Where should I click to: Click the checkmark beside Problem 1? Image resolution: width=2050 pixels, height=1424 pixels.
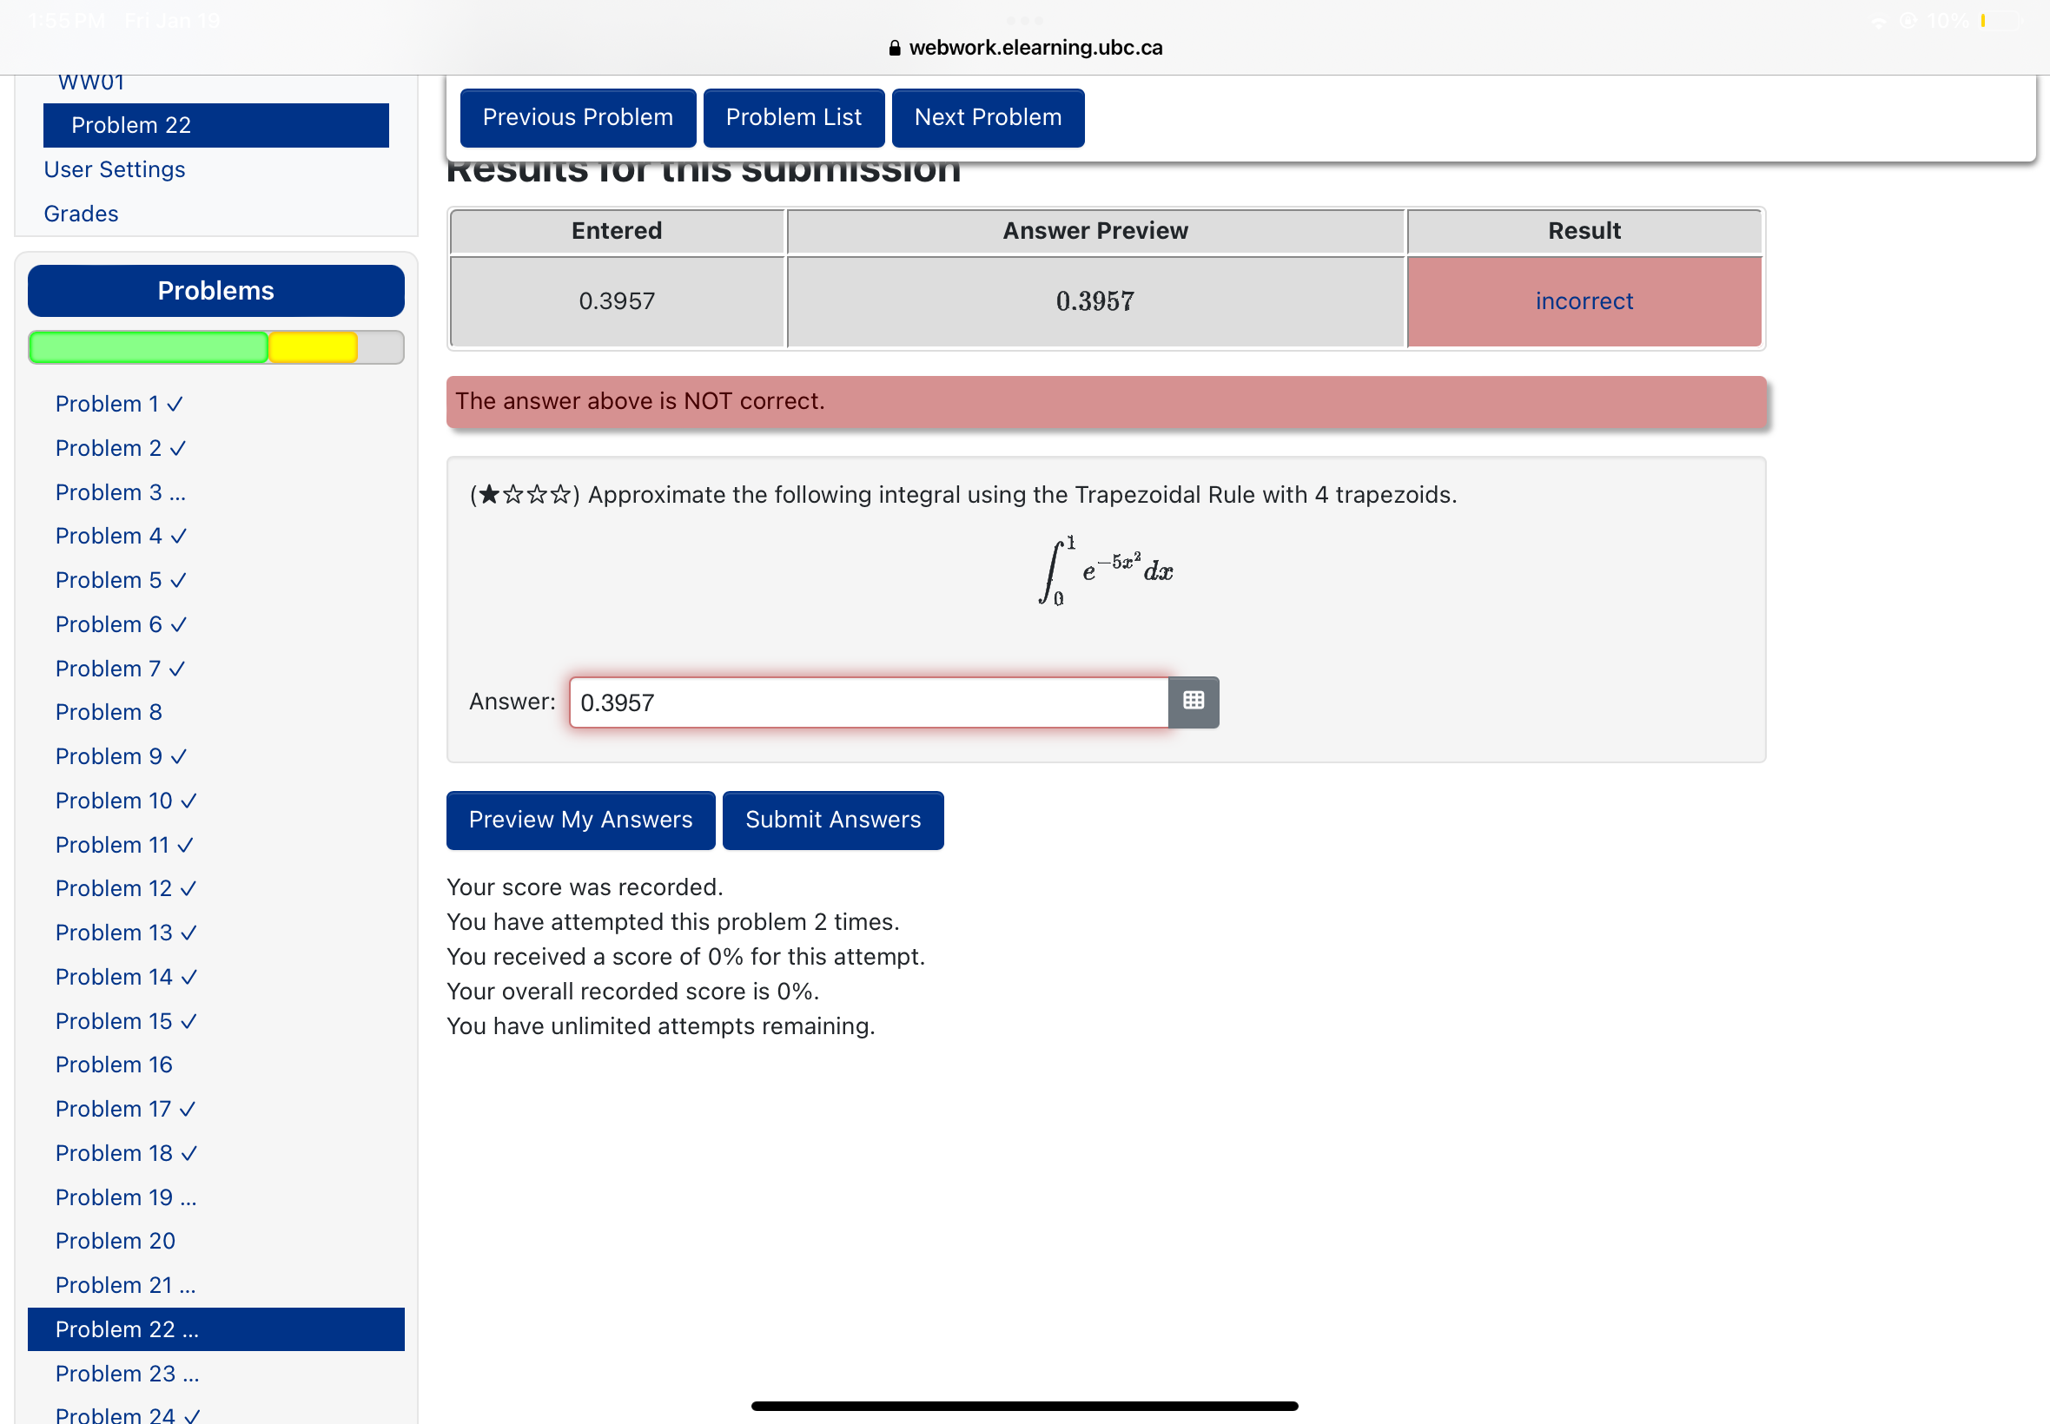pos(175,403)
